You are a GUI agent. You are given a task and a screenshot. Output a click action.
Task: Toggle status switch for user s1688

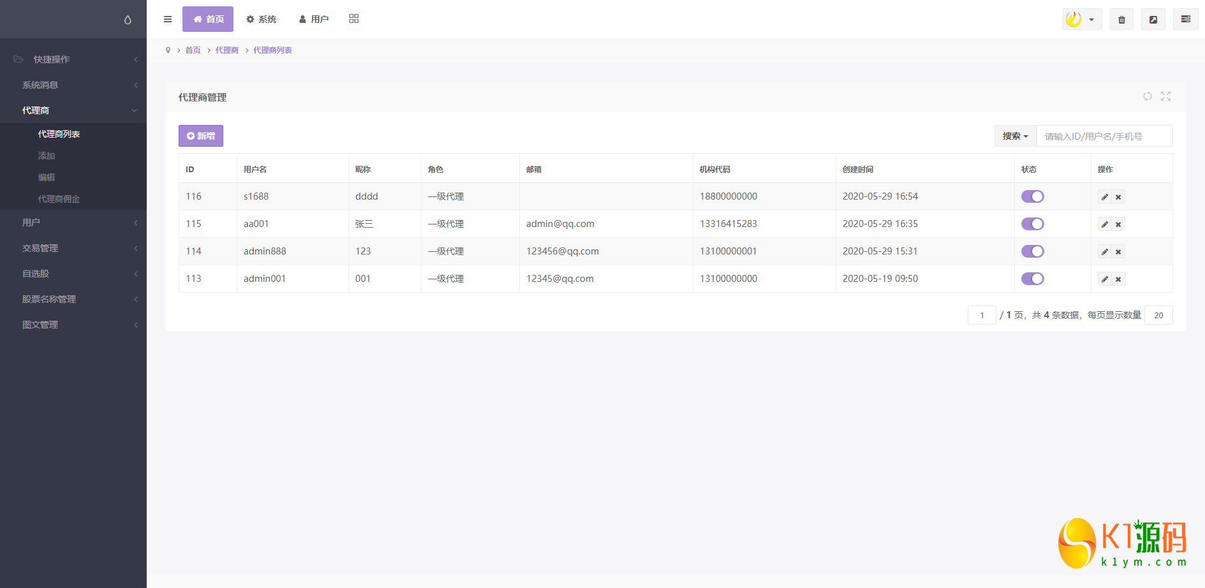point(1033,196)
